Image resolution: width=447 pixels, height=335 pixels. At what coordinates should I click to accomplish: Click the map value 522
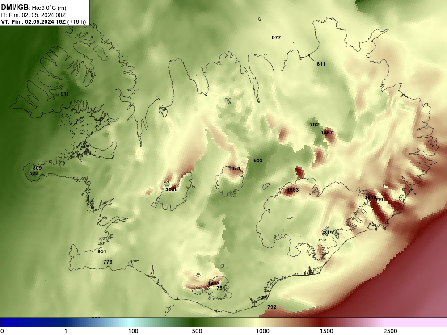[x=34, y=173]
